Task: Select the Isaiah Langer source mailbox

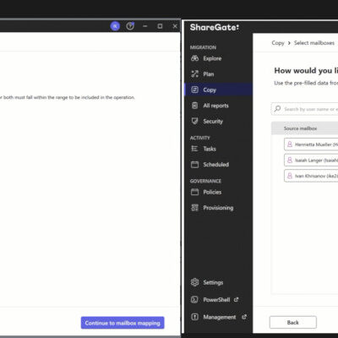Action: 311,161
